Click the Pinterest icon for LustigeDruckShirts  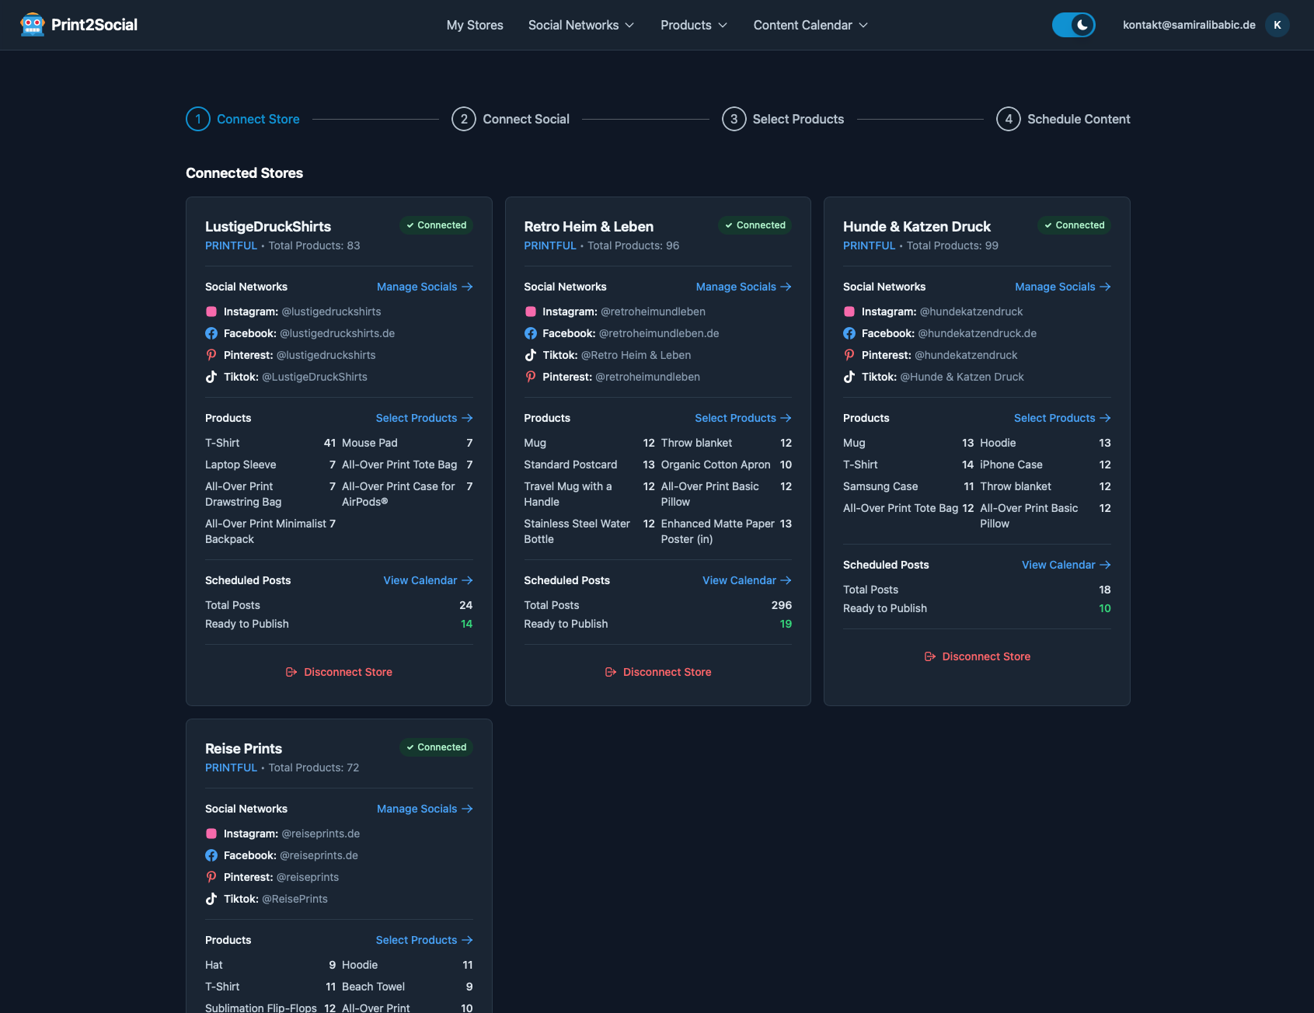coord(211,354)
